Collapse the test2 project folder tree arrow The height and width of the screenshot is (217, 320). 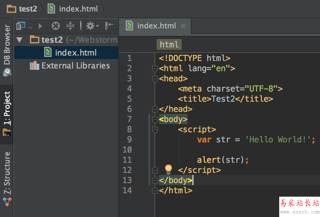point(19,40)
